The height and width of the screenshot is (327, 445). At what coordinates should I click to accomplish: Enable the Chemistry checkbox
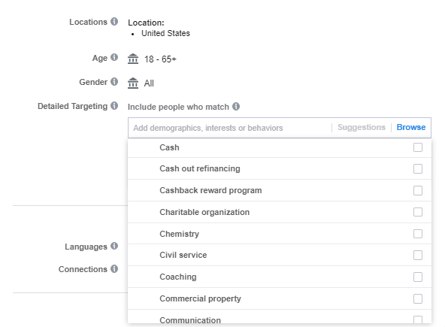(418, 234)
